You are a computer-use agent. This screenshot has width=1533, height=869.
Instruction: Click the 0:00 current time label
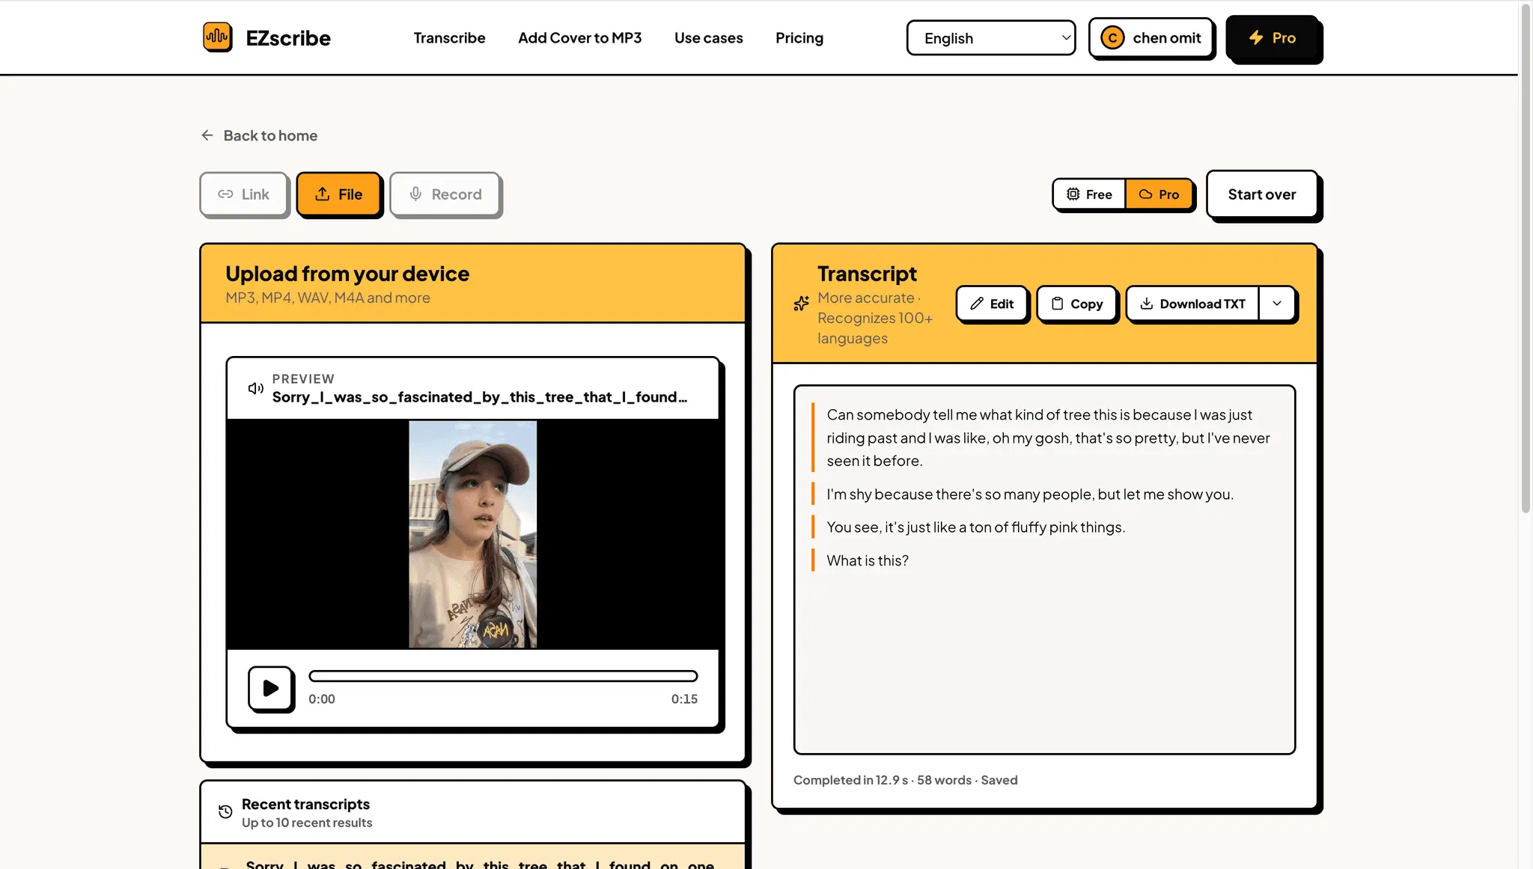pos(322,699)
